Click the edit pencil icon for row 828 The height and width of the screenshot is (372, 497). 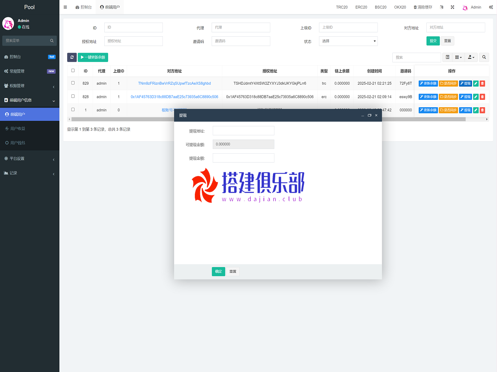pos(476,97)
